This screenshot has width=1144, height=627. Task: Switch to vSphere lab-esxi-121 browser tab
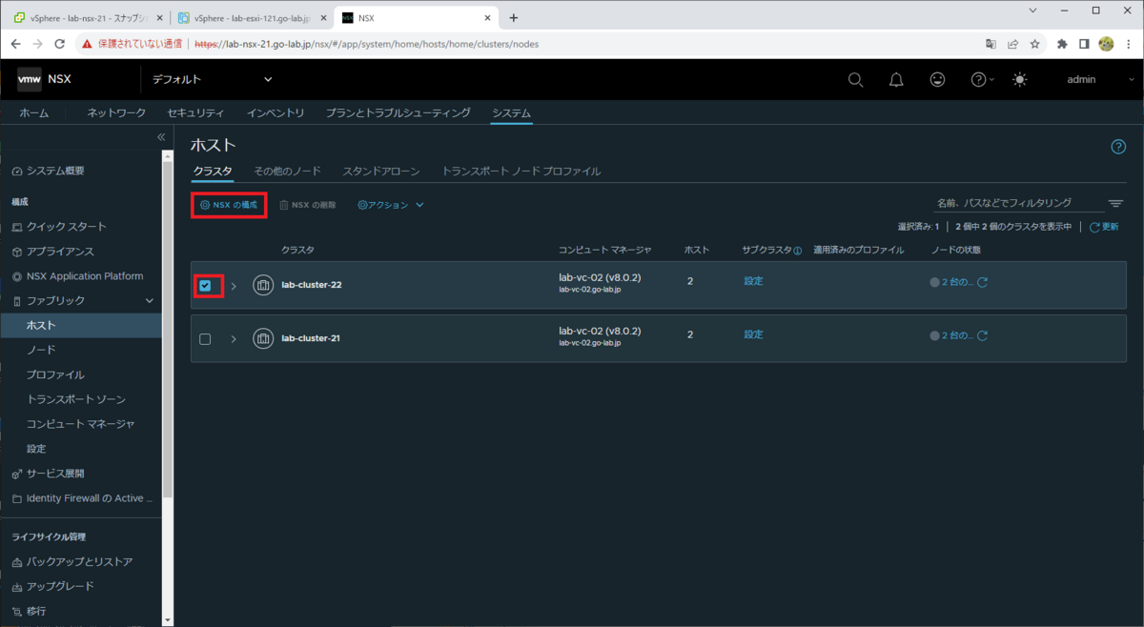[252, 18]
